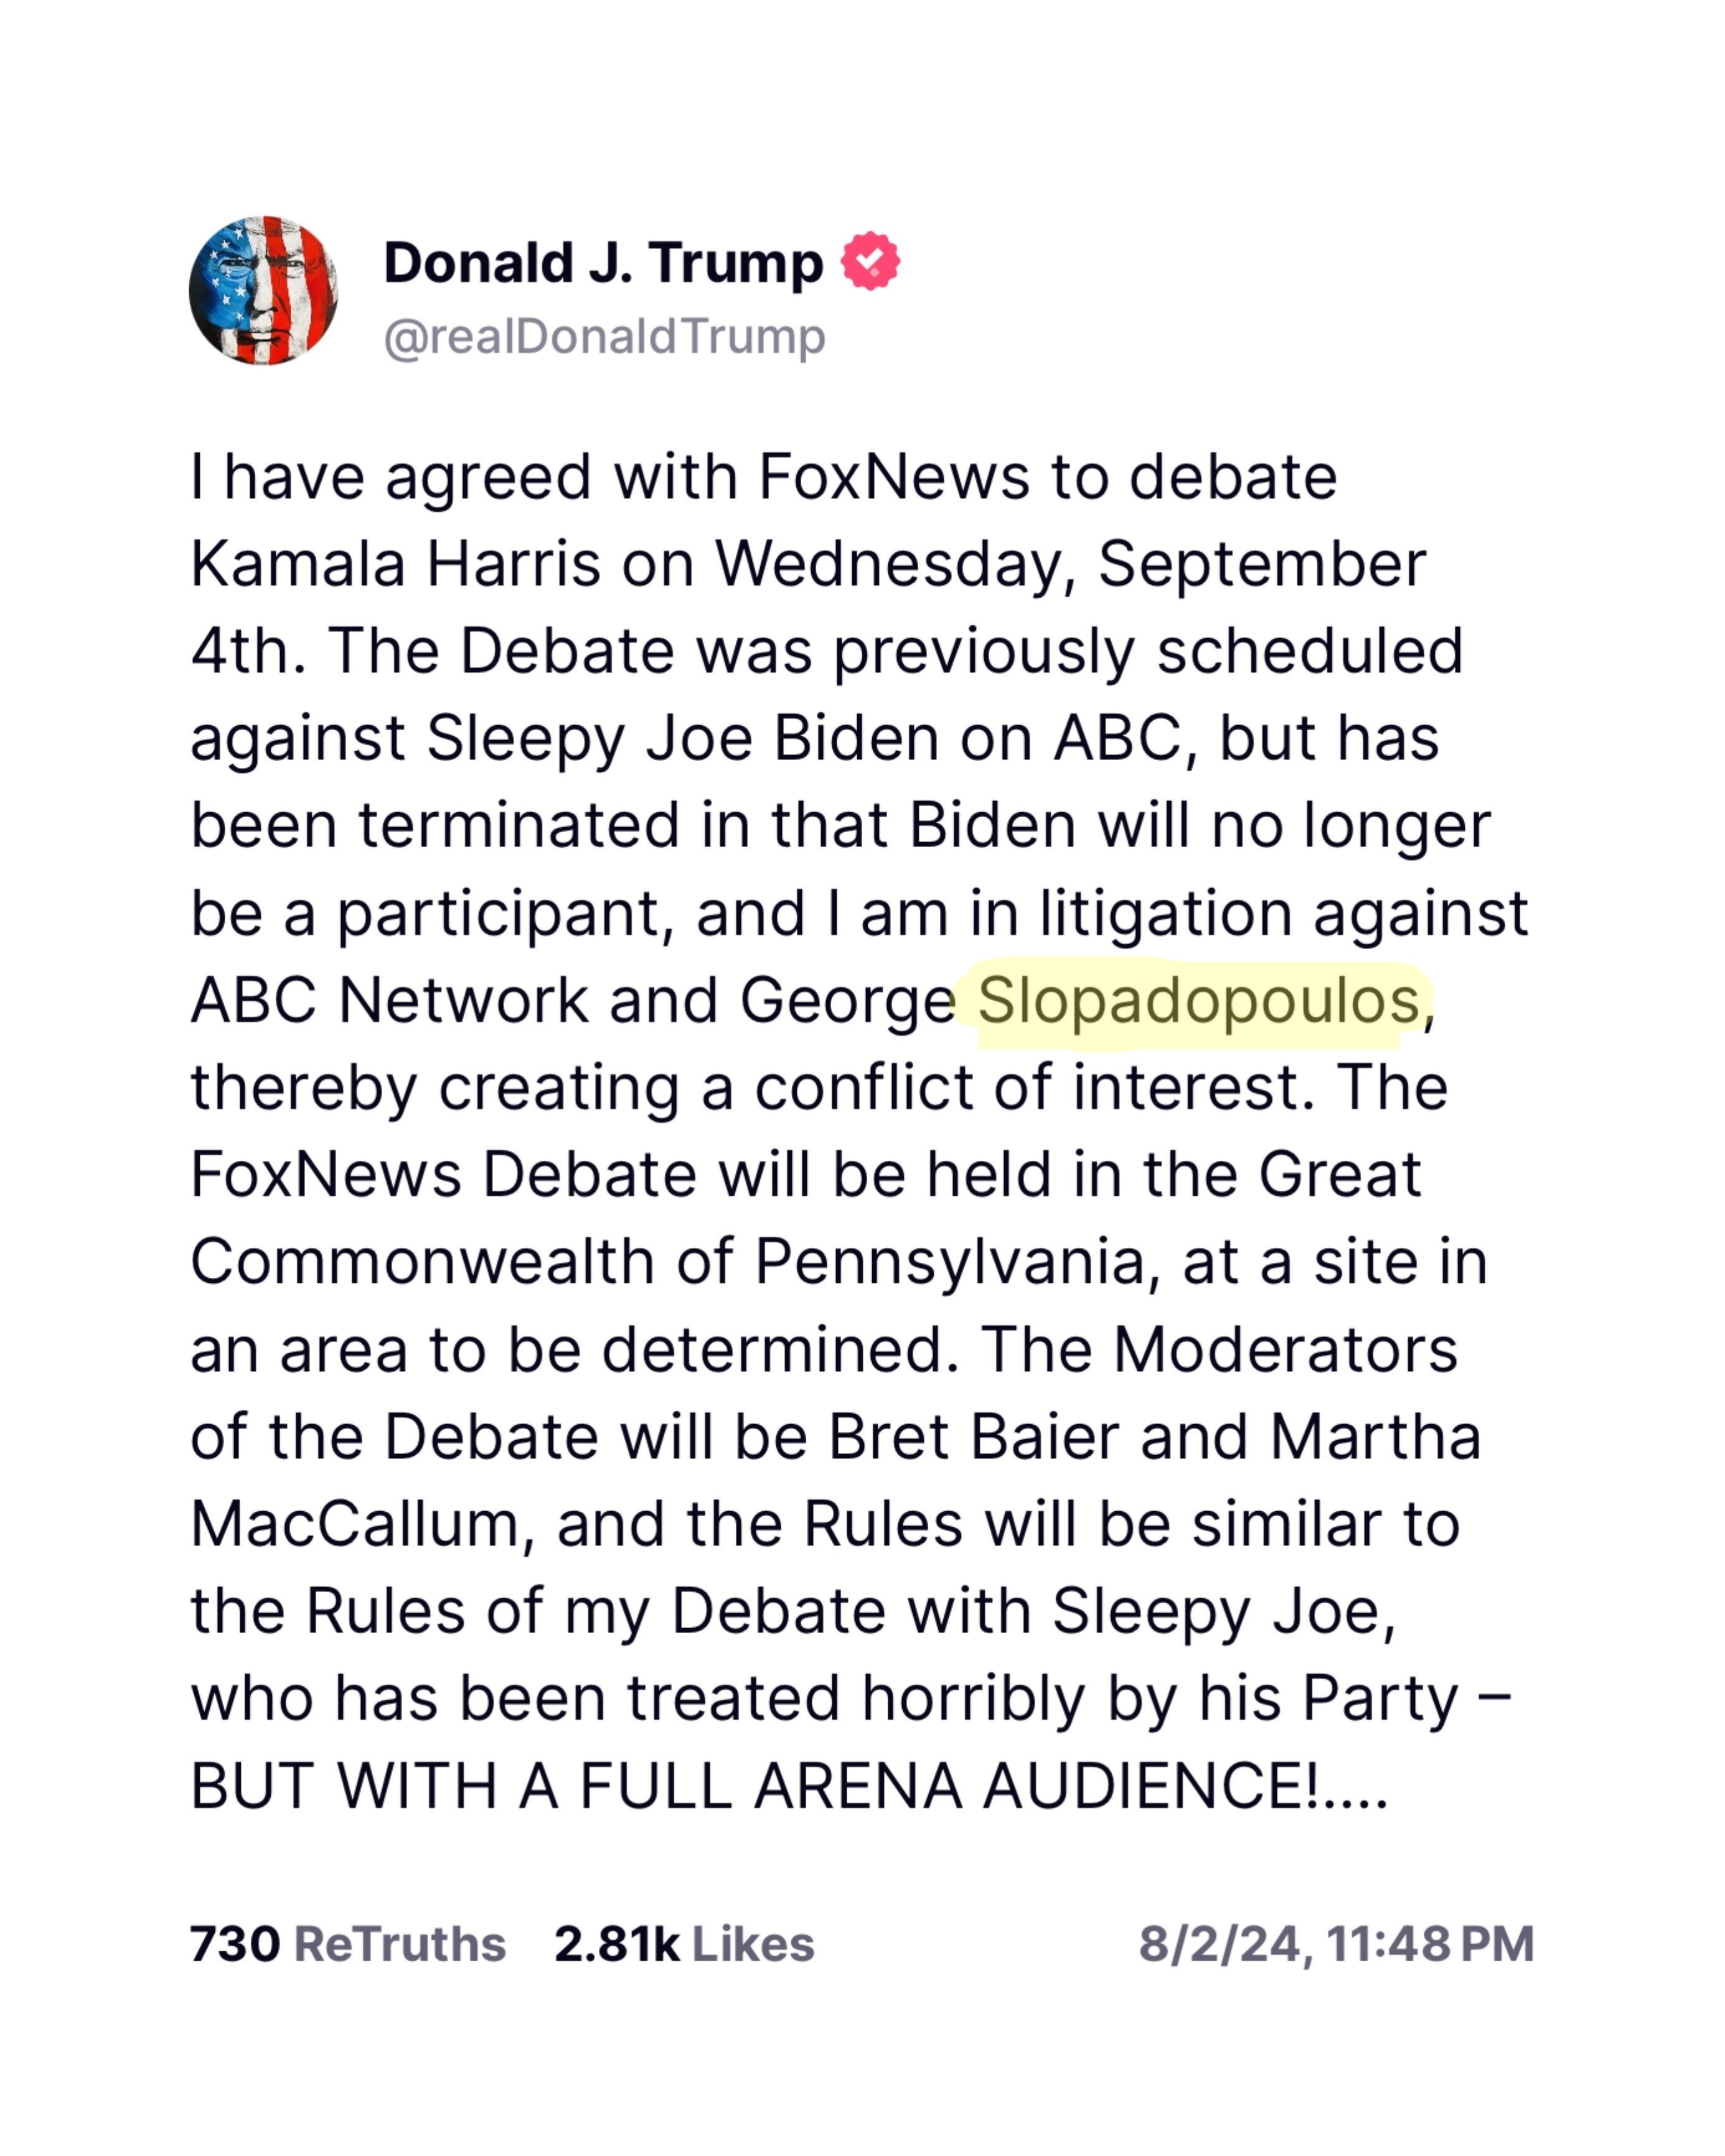1725x2156 pixels.
Task: Click the word Pennsylvania in the post
Action: 950,1262
